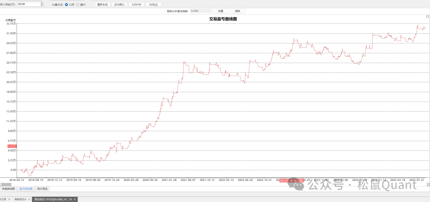The height and width of the screenshot is (202, 430).
Task: Close the 策略报告4 tab
Action: pyautogui.click(x=29, y=199)
